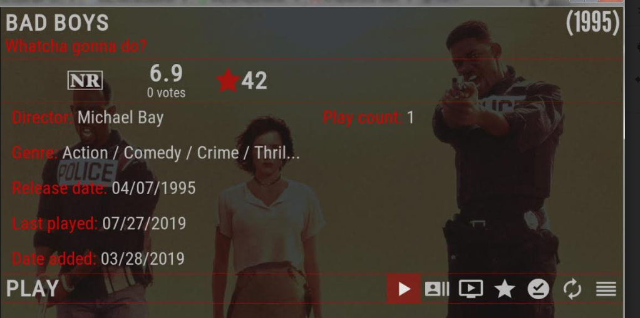Toggle watched status with the checkmark icon
This screenshot has height=318, width=640.
tap(539, 289)
